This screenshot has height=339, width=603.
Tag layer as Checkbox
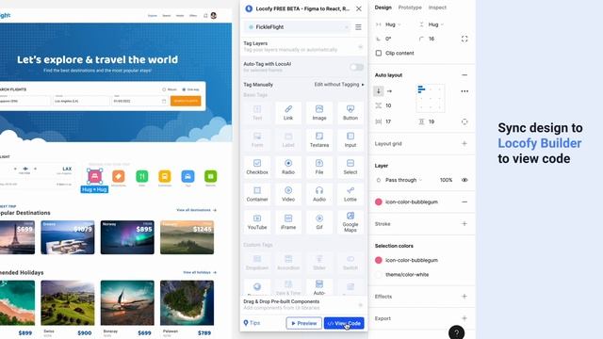click(257, 168)
